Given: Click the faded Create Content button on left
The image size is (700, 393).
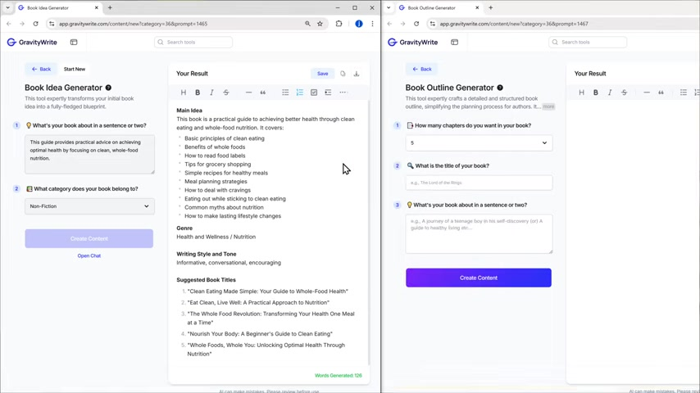Looking at the screenshot, I should [x=89, y=238].
